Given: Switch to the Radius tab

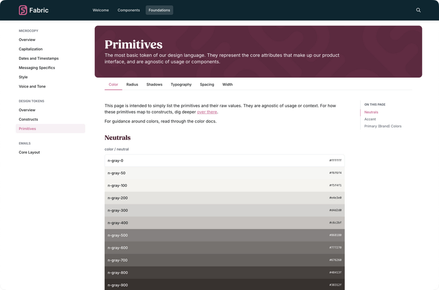Looking at the screenshot, I should pos(132,84).
